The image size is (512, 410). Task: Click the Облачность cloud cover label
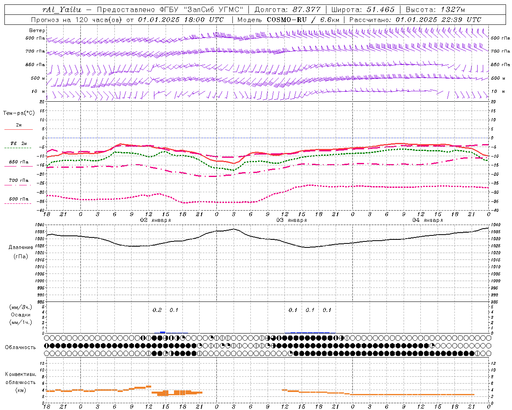coord(20,347)
